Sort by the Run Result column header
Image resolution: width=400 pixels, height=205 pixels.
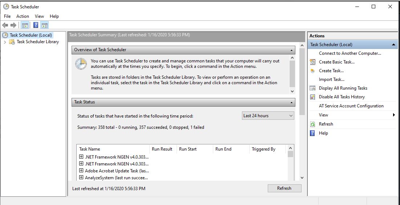163,149
